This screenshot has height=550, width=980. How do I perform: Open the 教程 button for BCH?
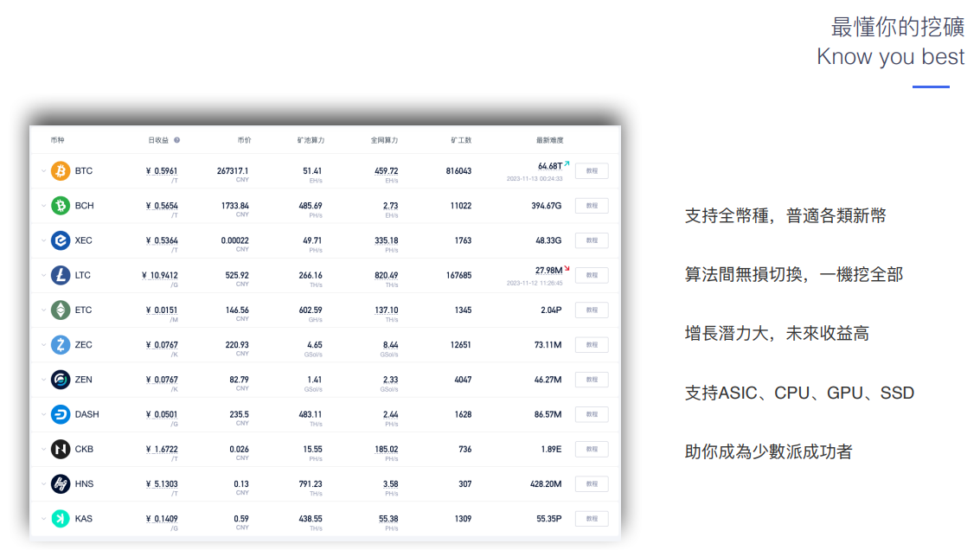(x=592, y=206)
